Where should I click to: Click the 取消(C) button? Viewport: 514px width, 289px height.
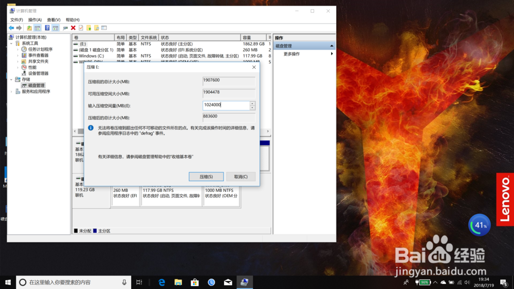(241, 177)
